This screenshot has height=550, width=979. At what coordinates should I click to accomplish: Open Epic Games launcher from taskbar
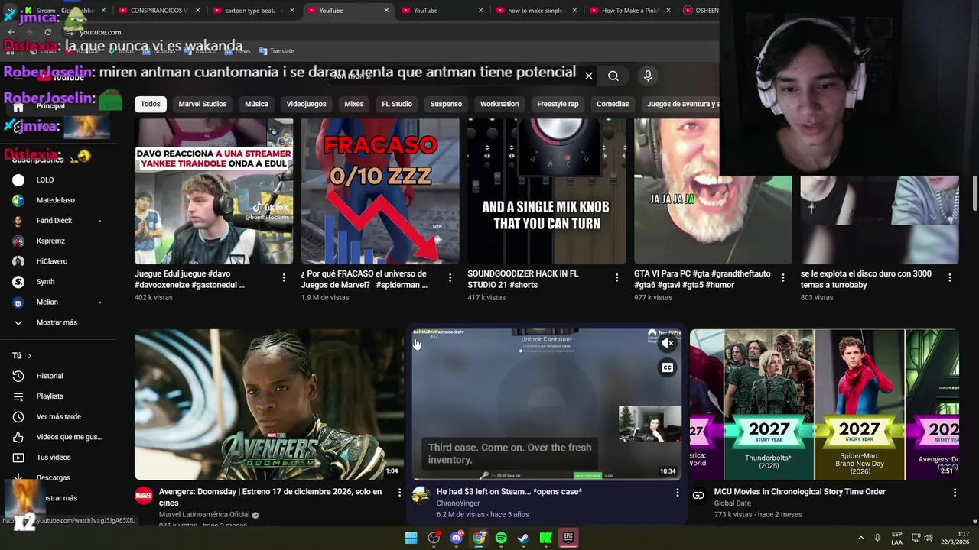pos(568,538)
